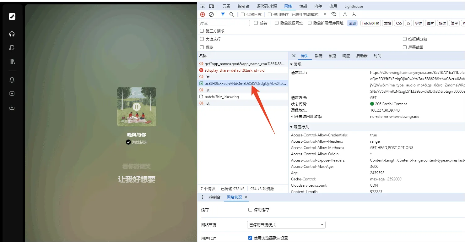The image size is (465, 242).
Task: Switch to 控制台 panel tab
Action: pos(243,6)
